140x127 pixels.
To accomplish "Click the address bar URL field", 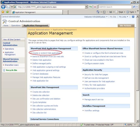I will pos(50,7).
